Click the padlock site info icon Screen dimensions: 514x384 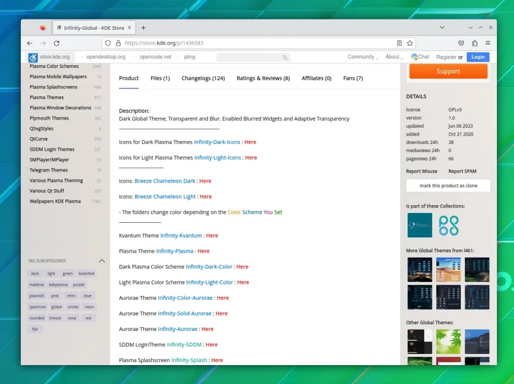coord(118,43)
